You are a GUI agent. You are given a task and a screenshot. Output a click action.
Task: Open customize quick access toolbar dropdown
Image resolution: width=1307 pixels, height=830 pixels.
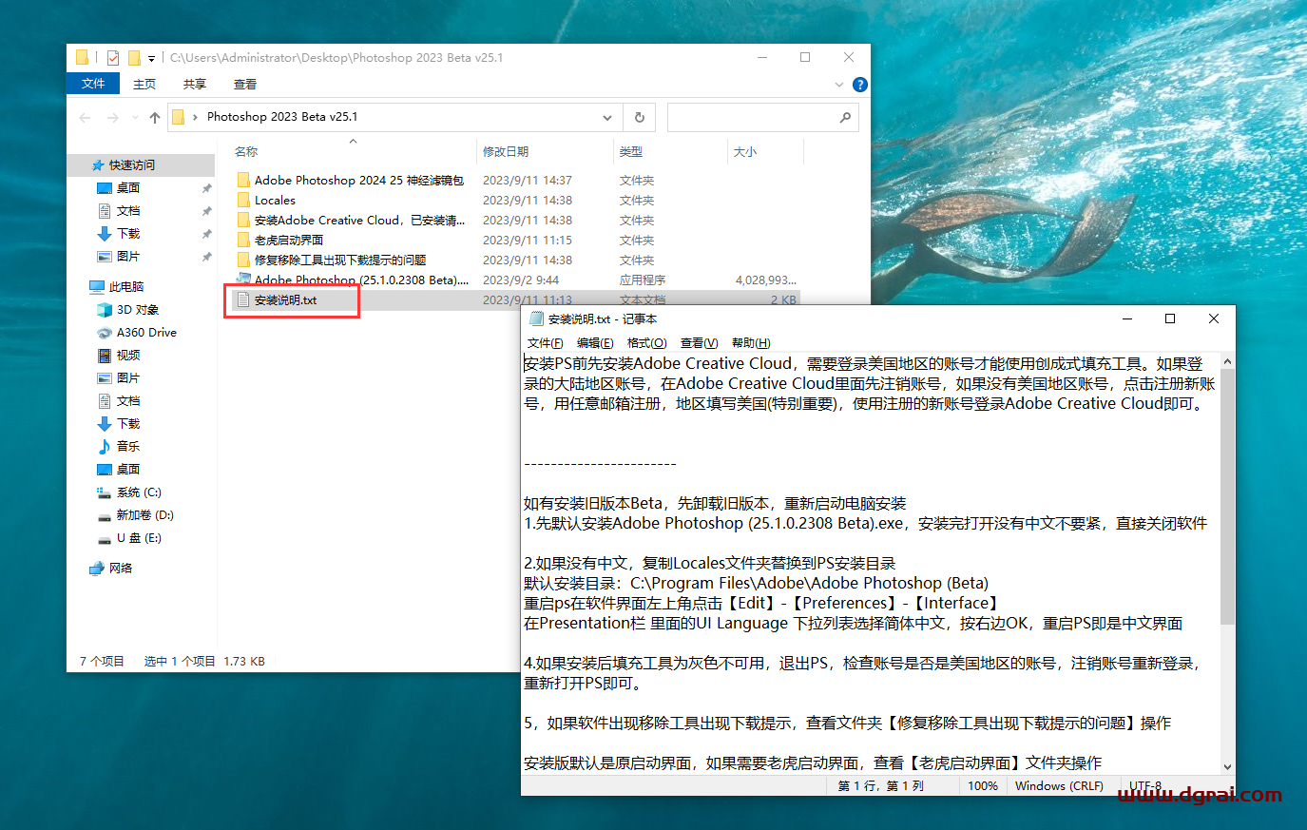point(151,59)
